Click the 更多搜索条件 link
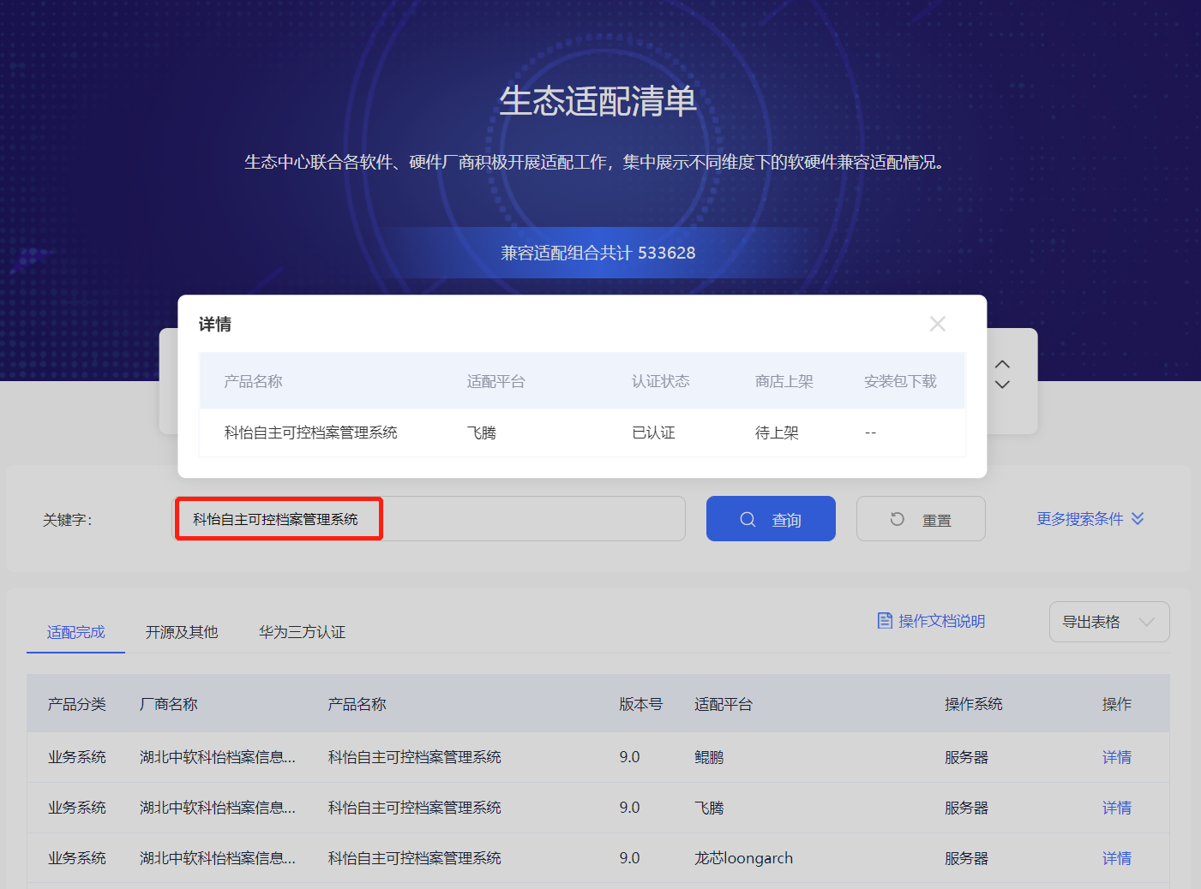1201x889 pixels. click(1090, 519)
